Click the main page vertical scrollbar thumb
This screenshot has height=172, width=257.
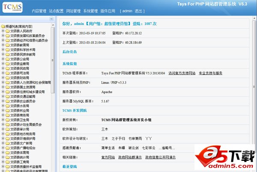coord(254,86)
